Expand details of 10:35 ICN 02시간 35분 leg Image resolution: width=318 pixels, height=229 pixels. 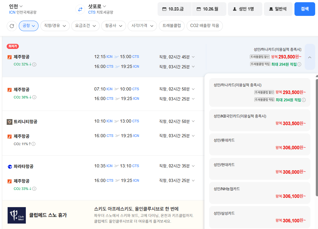[x=193, y=166]
